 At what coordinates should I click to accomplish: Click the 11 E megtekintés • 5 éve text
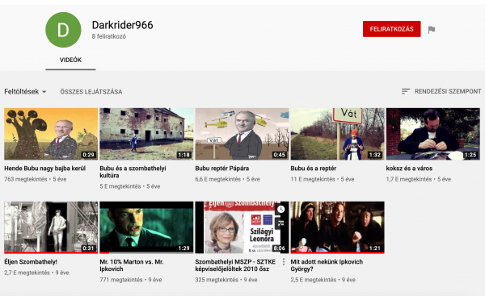tap(322, 179)
